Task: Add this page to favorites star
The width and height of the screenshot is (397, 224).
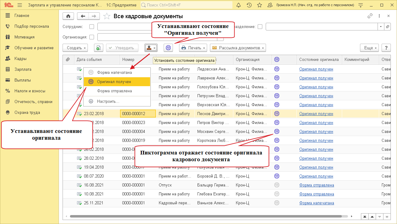Action: 106,16
